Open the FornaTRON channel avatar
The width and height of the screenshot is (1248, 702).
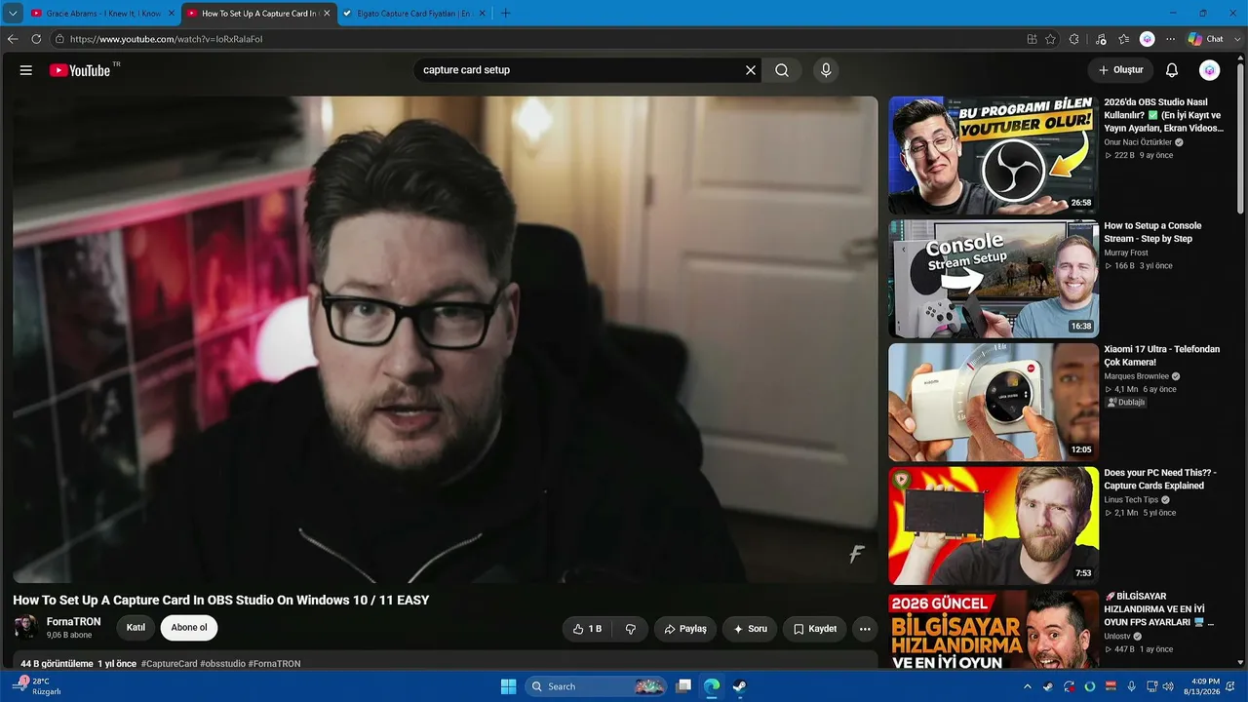click(x=26, y=628)
